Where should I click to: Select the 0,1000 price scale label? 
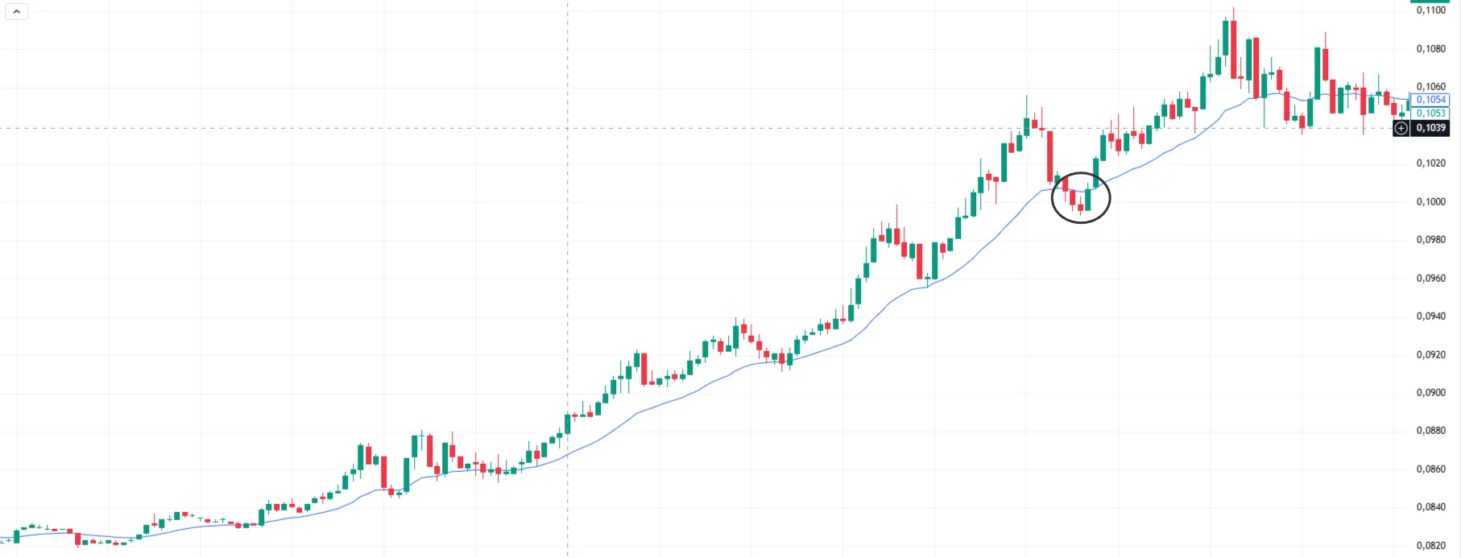coord(1430,202)
